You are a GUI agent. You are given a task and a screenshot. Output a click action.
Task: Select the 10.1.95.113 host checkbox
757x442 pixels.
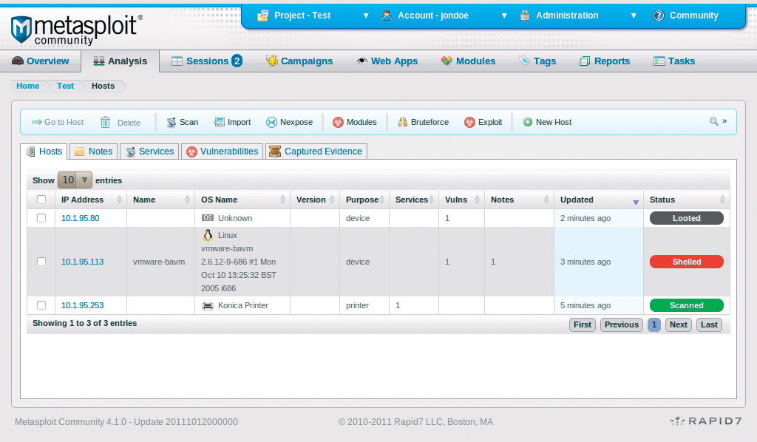[x=41, y=262]
